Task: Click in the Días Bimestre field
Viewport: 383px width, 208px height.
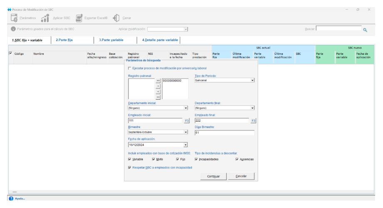Action: click(224, 133)
